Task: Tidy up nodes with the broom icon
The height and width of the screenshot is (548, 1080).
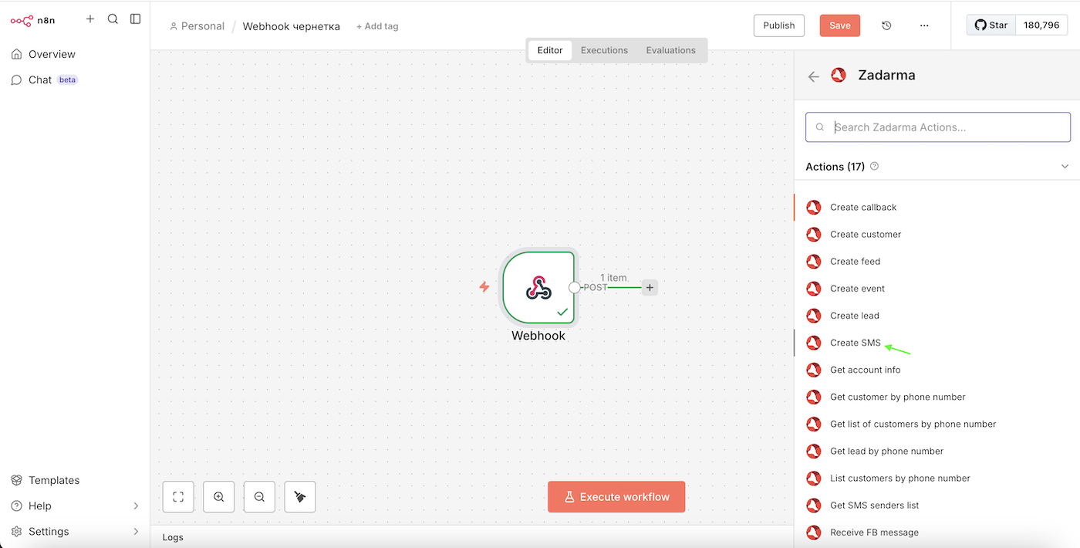Action: [x=300, y=497]
